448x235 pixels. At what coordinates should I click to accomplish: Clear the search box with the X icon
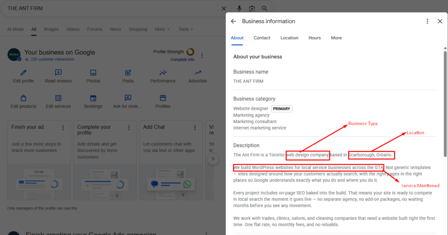pos(224,9)
